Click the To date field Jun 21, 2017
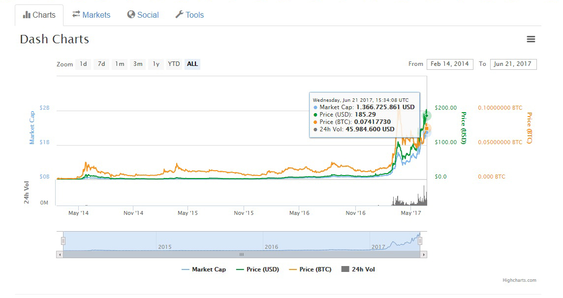The height and width of the screenshot is (298, 563). click(x=513, y=64)
